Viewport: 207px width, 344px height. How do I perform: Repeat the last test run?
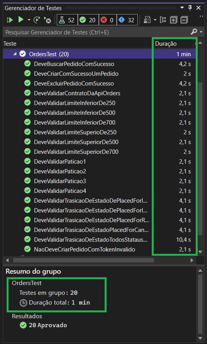coord(37,20)
